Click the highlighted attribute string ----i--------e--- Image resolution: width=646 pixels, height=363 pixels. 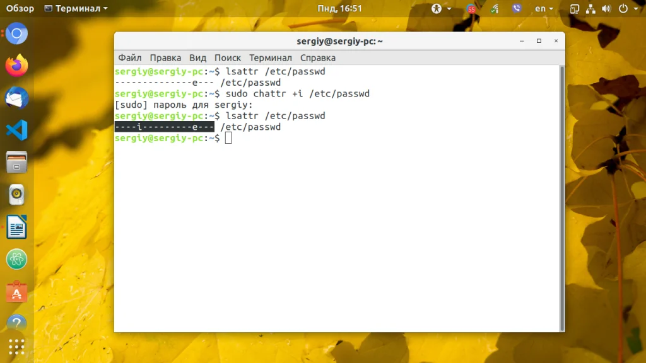pyautogui.click(x=165, y=127)
